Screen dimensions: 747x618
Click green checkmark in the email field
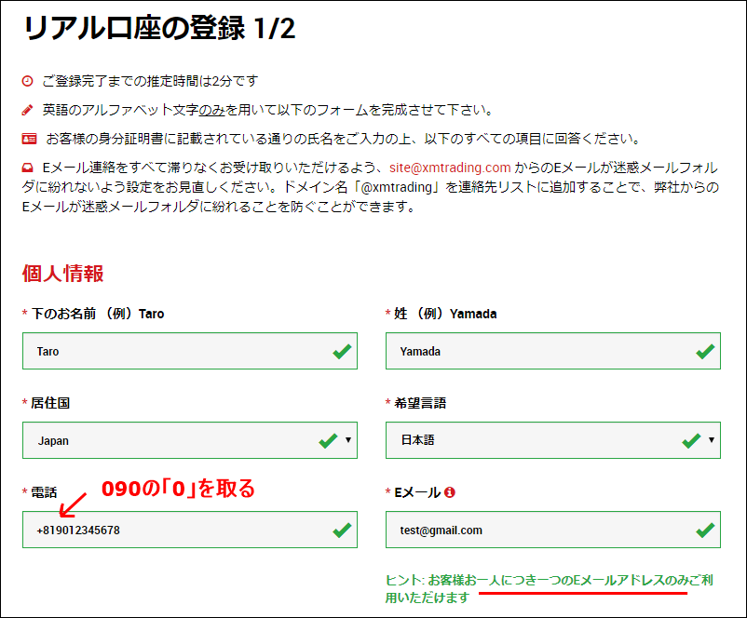705,530
